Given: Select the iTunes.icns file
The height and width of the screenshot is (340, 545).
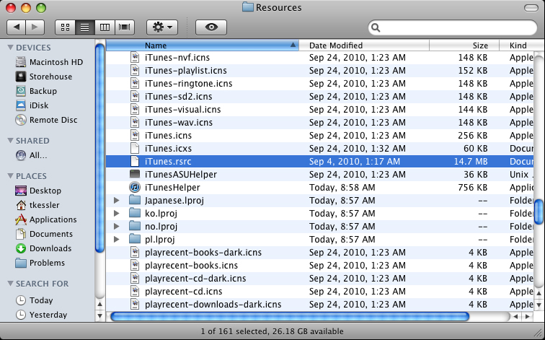Looking at the screenshot, I should pyautogui.click(x=320, y=136).
